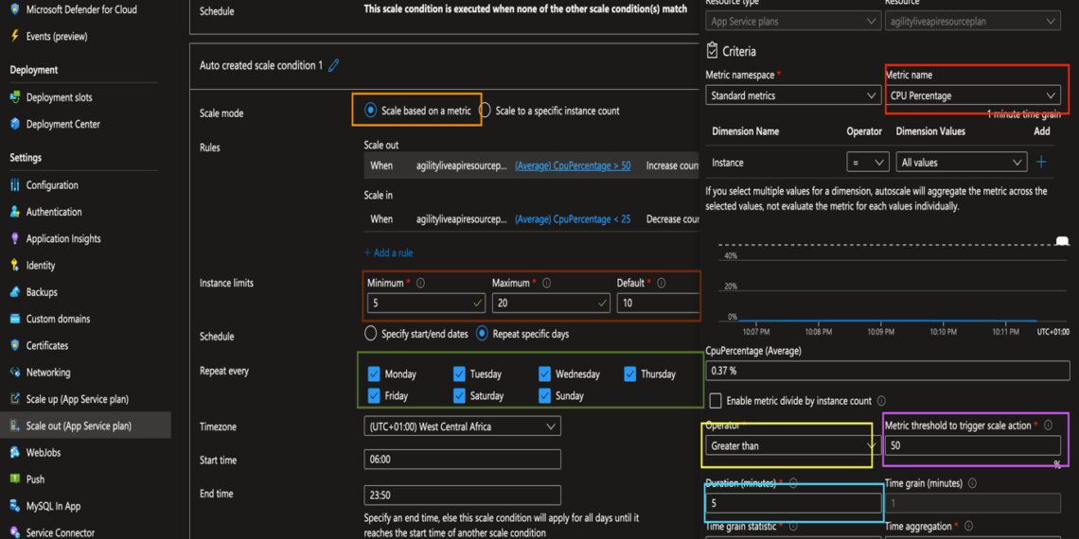Click the Backups cloud icon
Viewport: 1079px width, 539px height.
(x=14, y=292)
